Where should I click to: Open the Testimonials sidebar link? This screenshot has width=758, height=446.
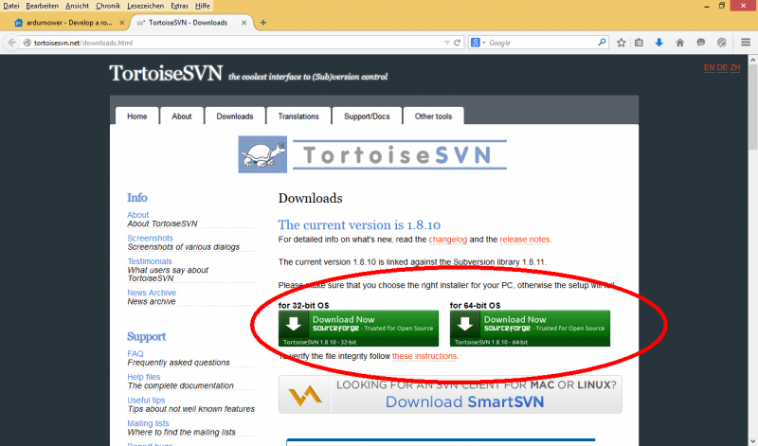click(150, 261)
